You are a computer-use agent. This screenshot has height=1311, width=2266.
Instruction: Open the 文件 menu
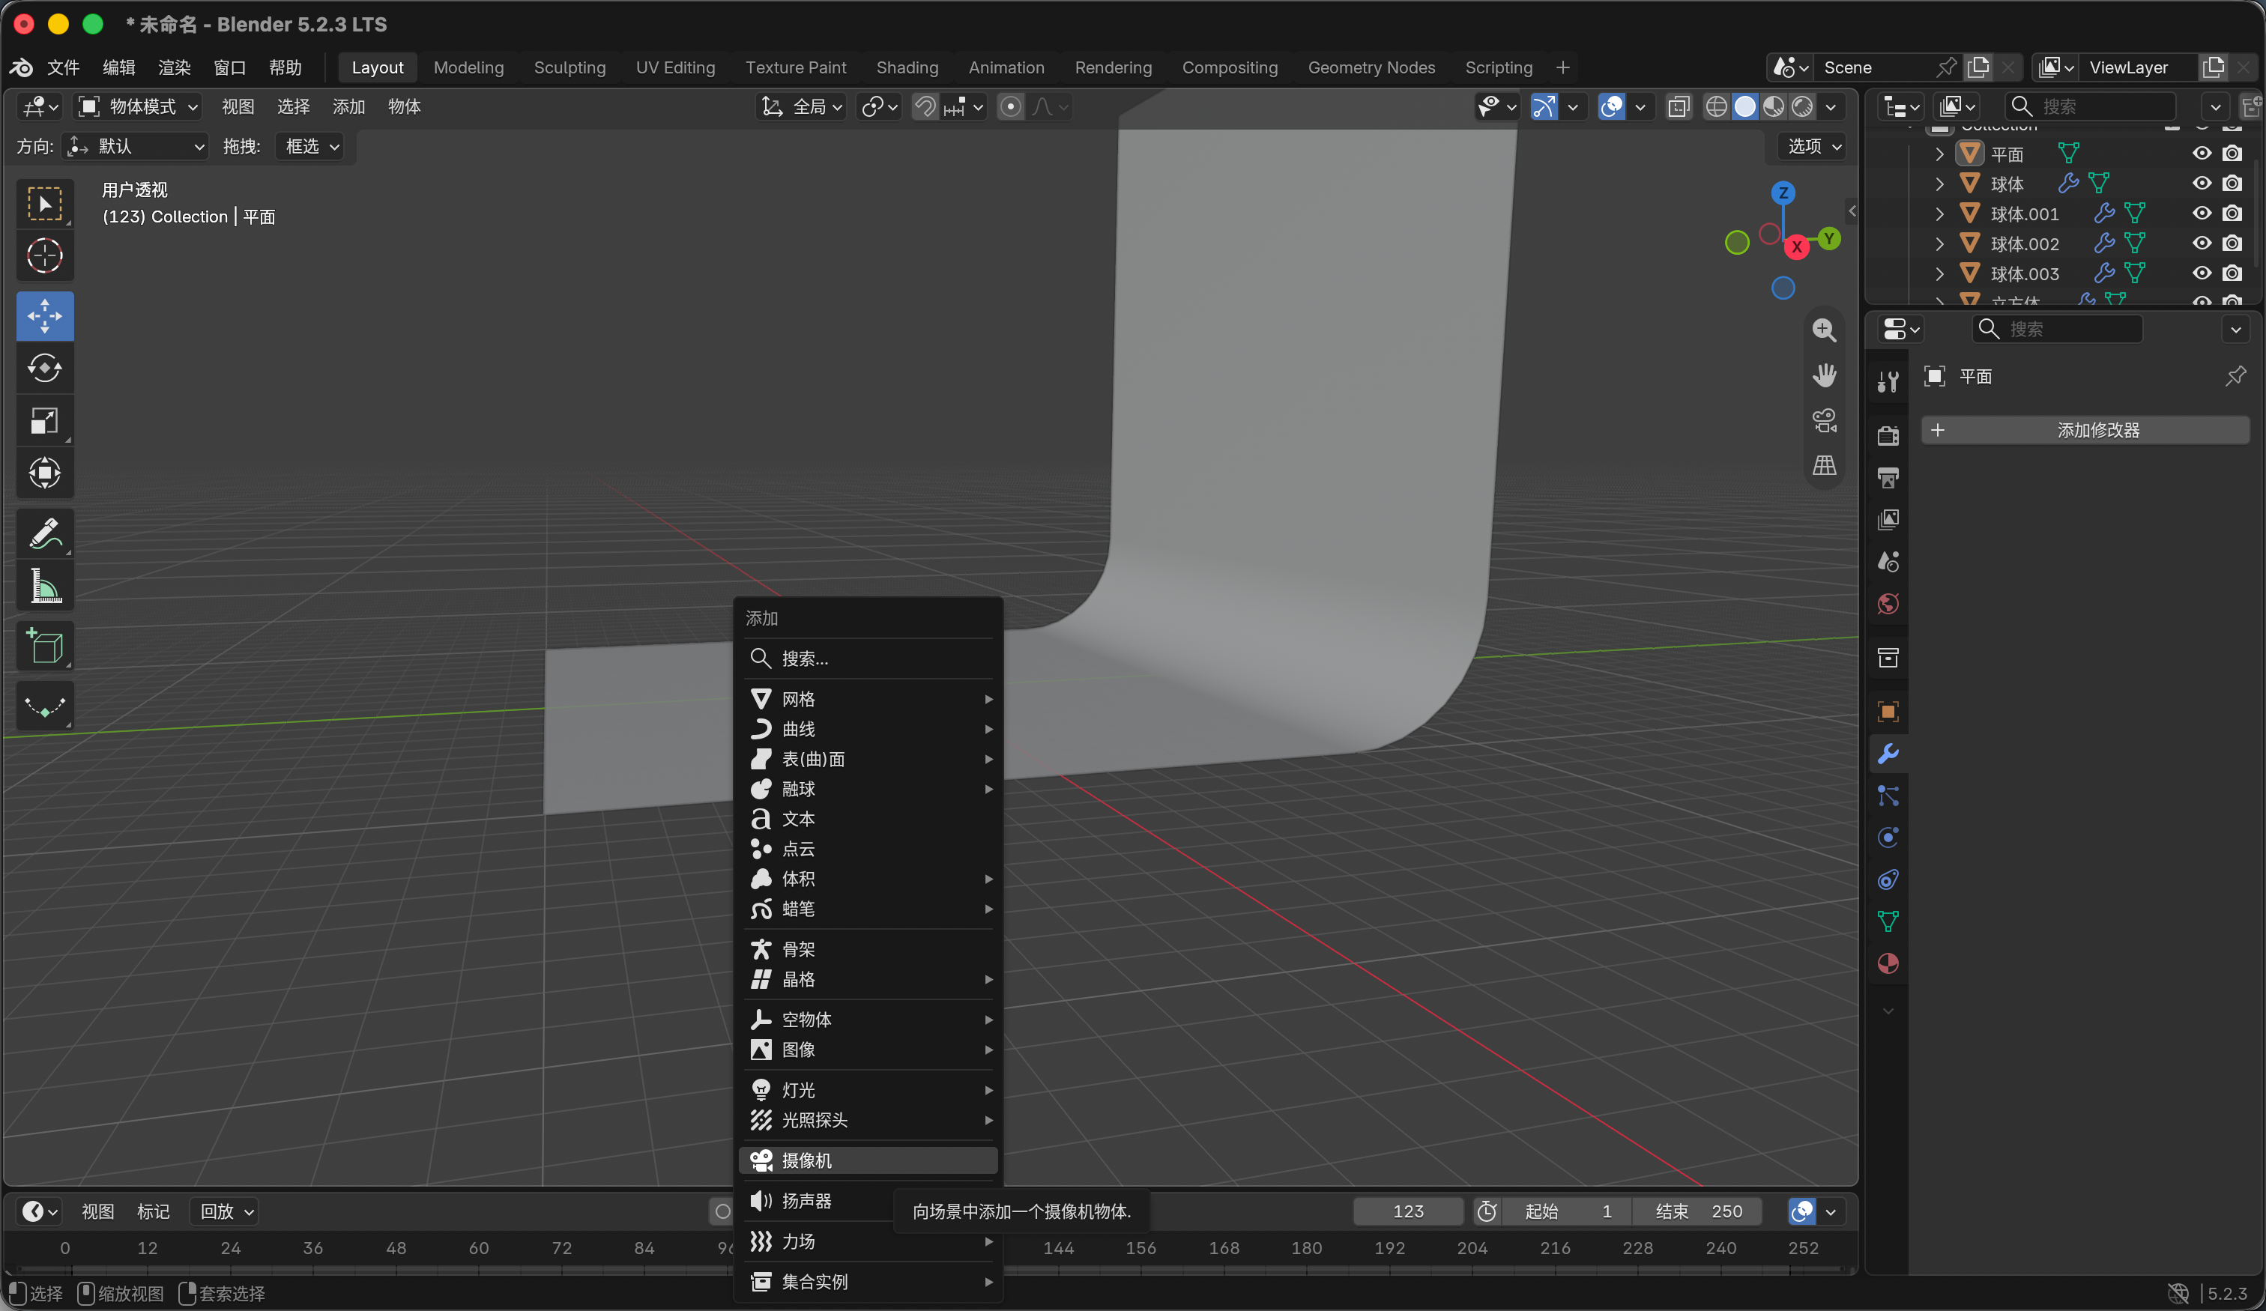(x=63, y=67)
